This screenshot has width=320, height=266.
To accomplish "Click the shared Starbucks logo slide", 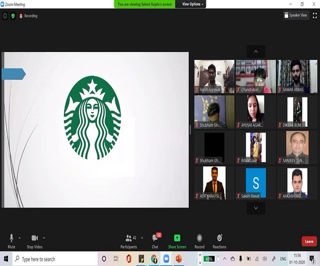I will click(95, 130).
